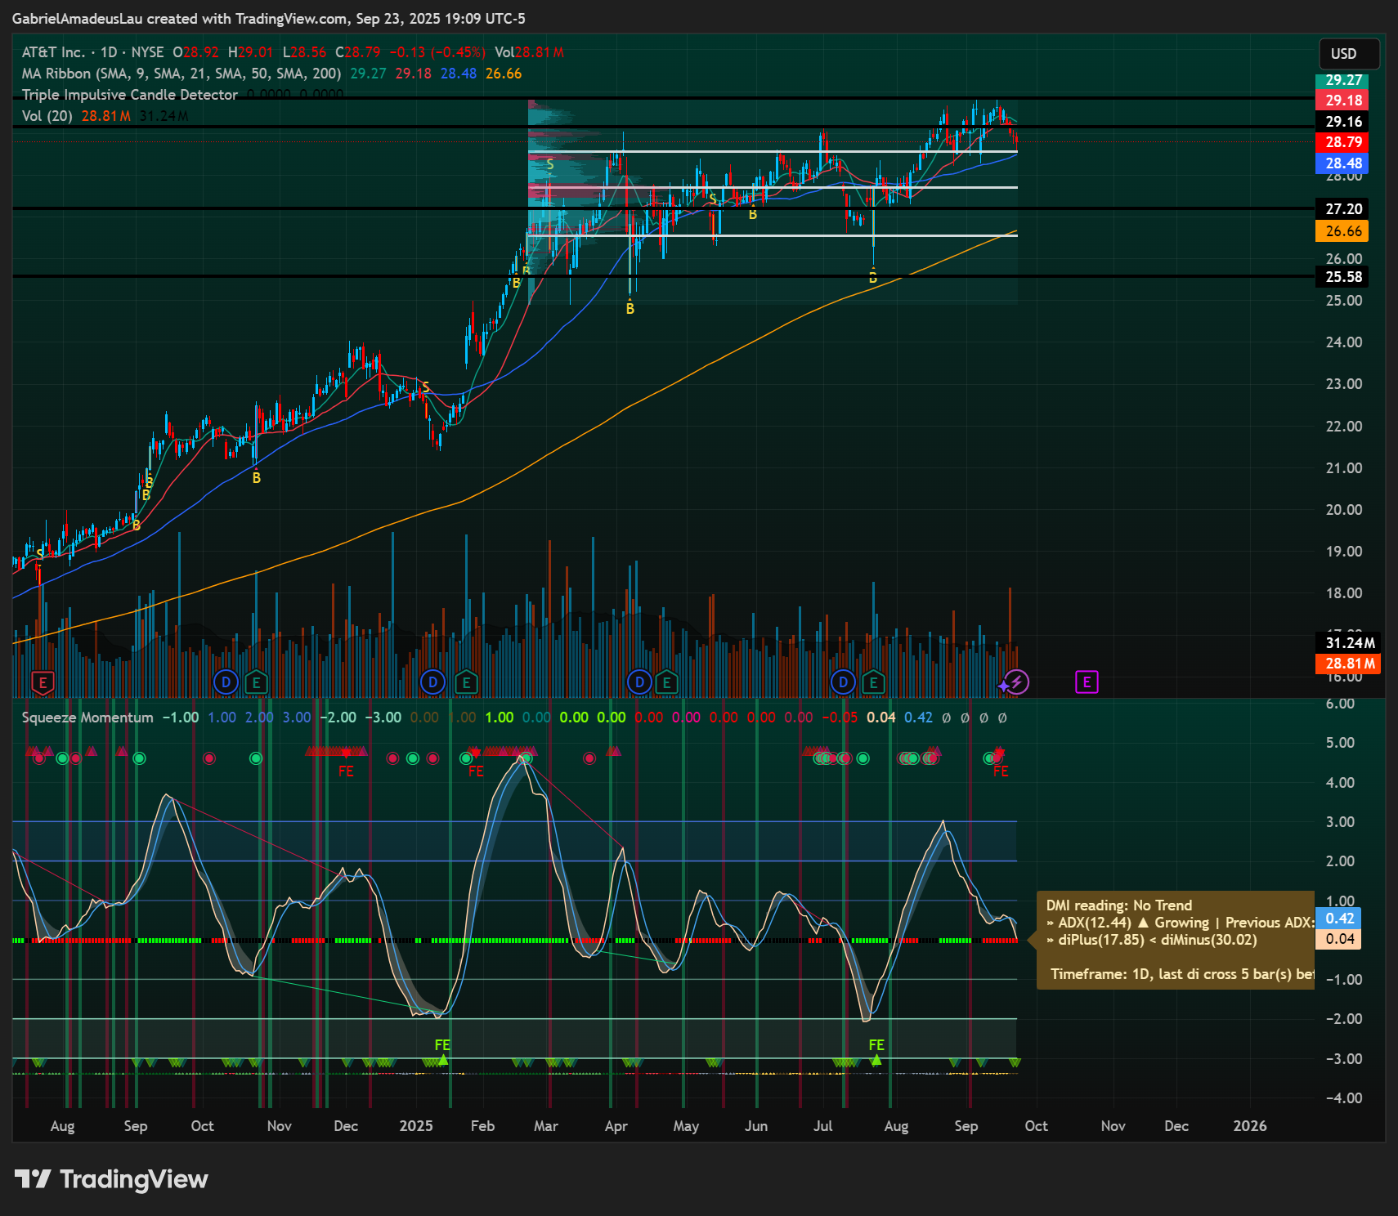Click the orange 26.66 SMA 200 label

click(x=1343, y=231)
